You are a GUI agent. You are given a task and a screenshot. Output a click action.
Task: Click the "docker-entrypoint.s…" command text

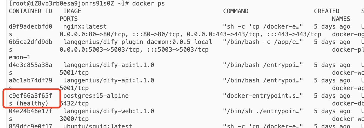263,96
